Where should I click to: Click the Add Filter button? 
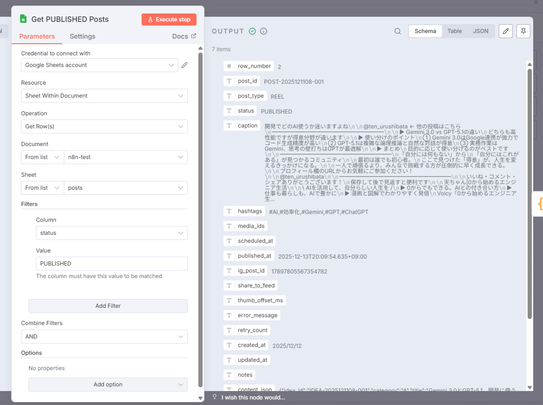click(108, 306)
